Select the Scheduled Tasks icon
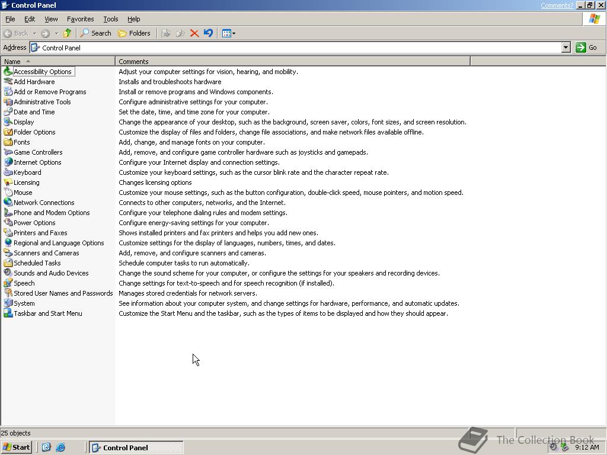Screen dimensions: 607x455 click(x=8, y=262)
